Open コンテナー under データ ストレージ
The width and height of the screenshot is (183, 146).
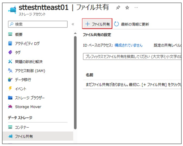[x=22, y=127]
